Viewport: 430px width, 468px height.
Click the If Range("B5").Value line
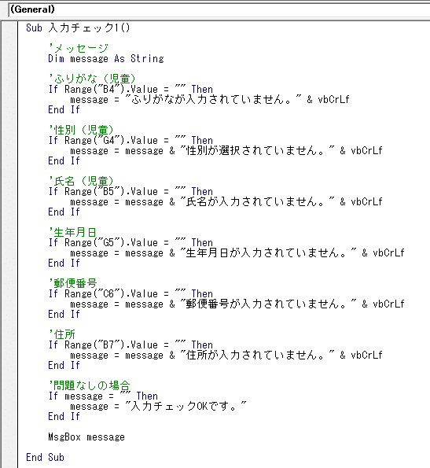[131, 191]
